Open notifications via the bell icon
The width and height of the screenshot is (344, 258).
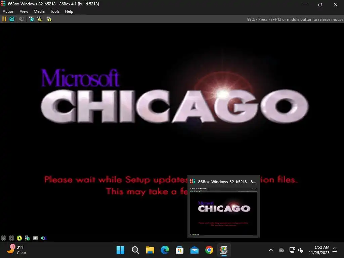335,250
